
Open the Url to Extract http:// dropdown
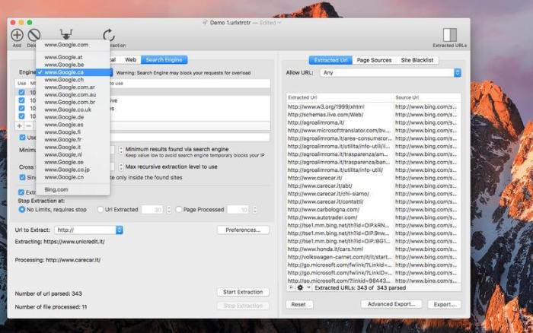[88, 230]
